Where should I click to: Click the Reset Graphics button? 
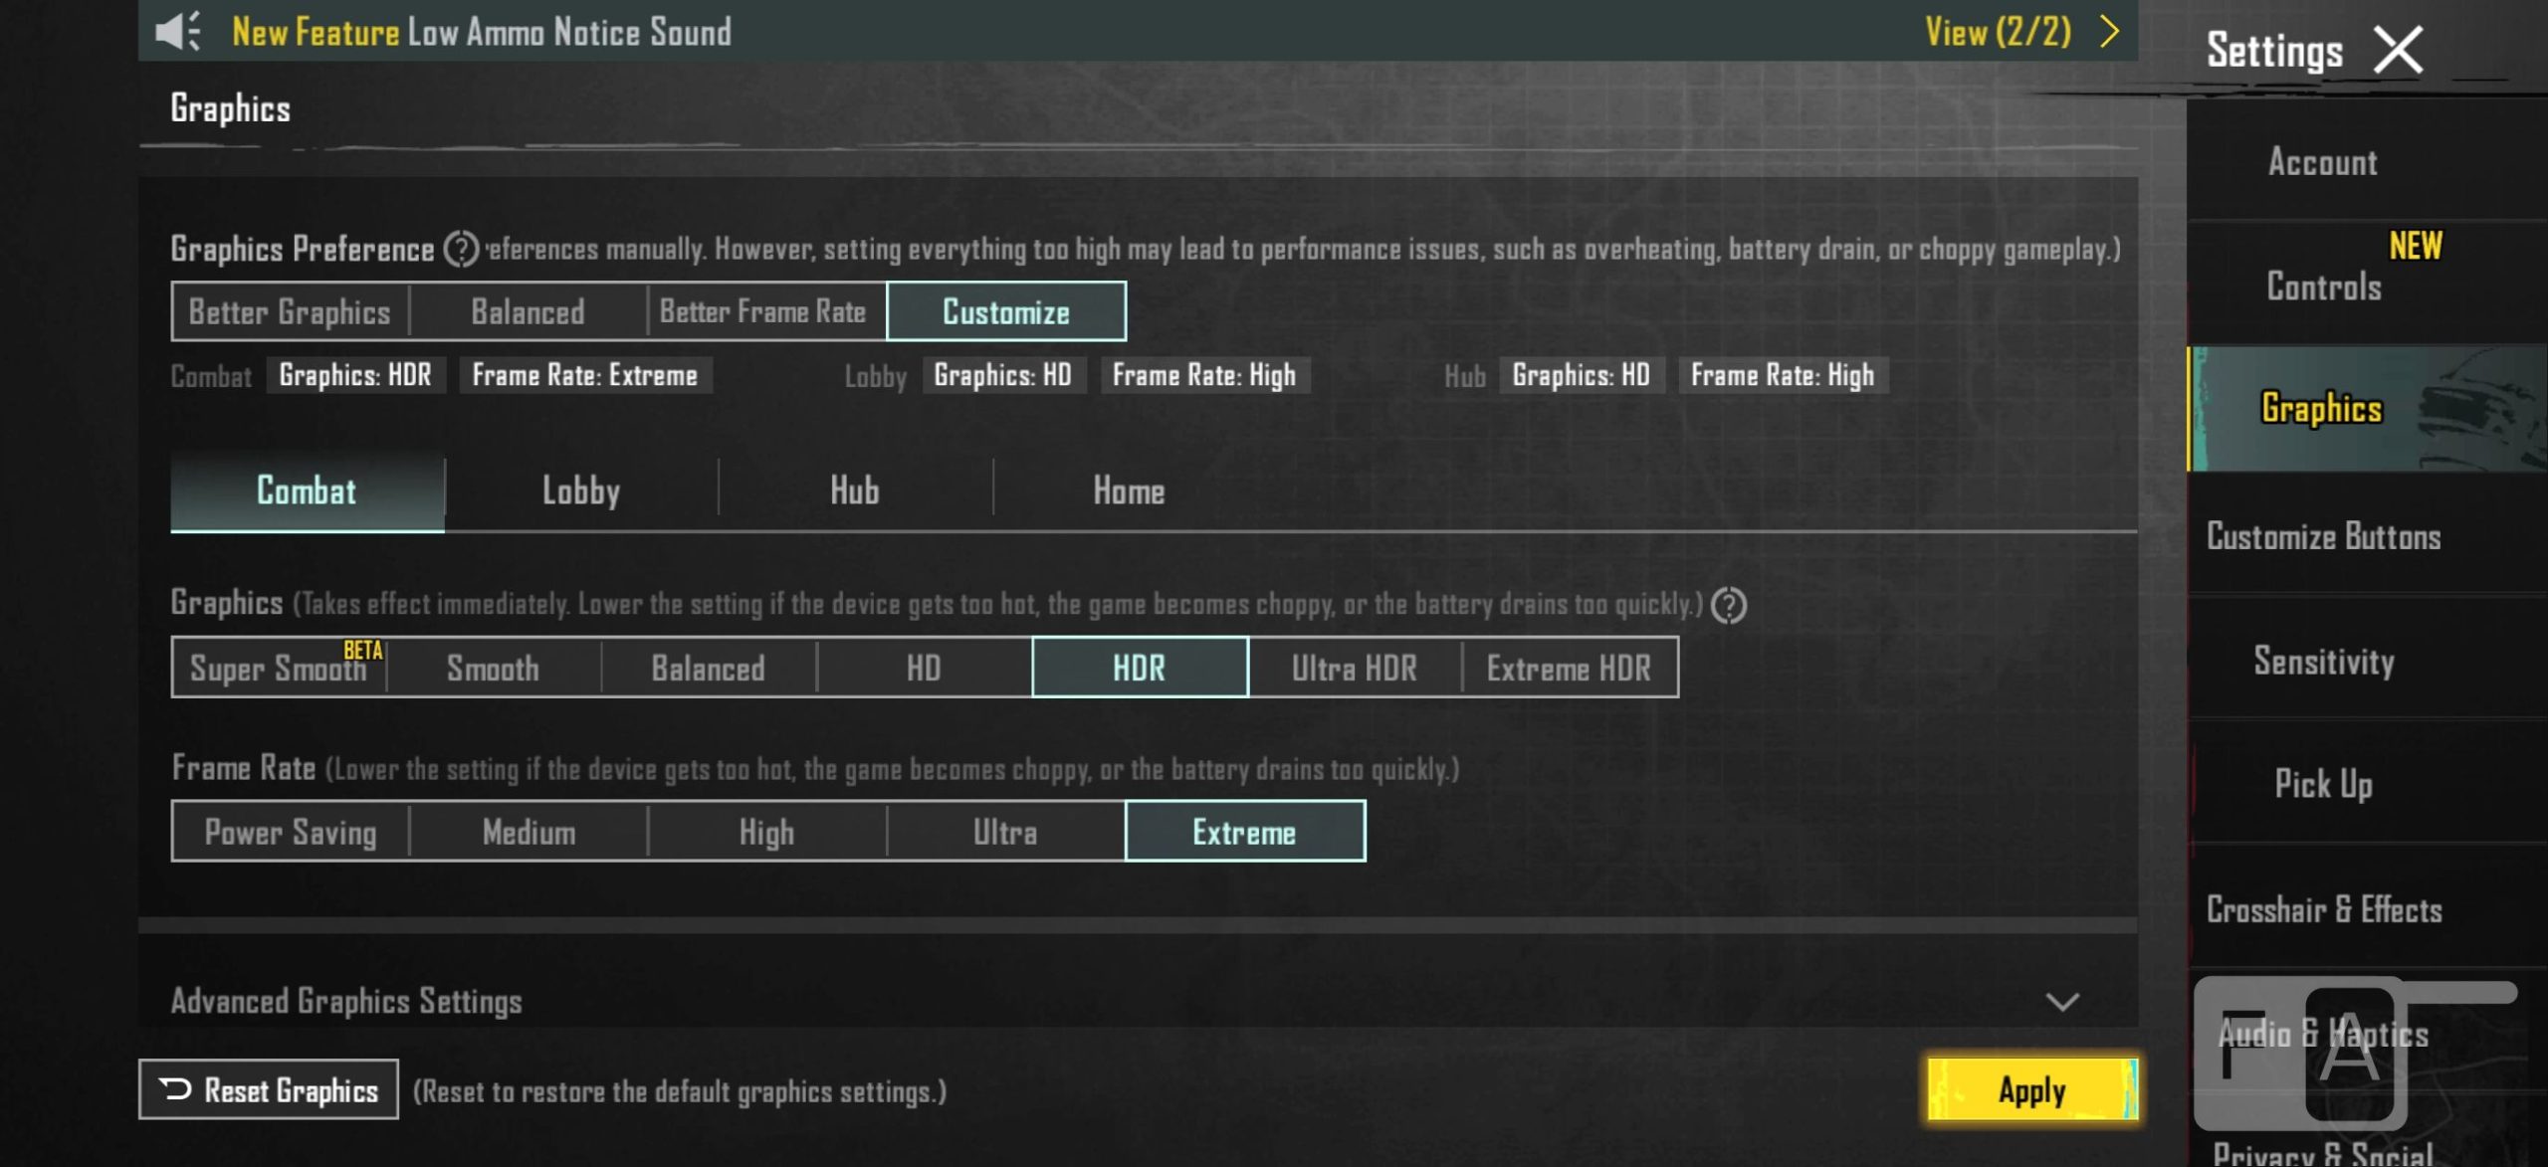click(269, 1089)
